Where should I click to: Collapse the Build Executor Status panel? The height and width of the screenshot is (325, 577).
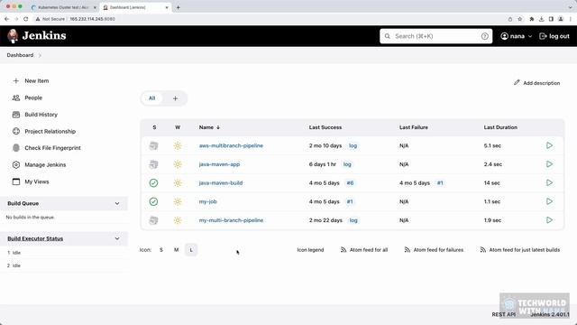tap(117, 238)
